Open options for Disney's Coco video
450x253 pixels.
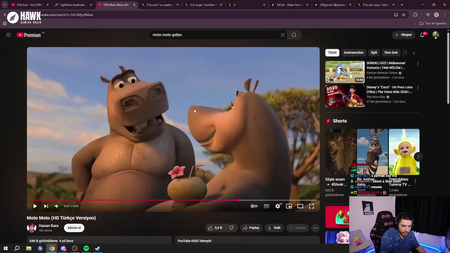click(418, 88)
